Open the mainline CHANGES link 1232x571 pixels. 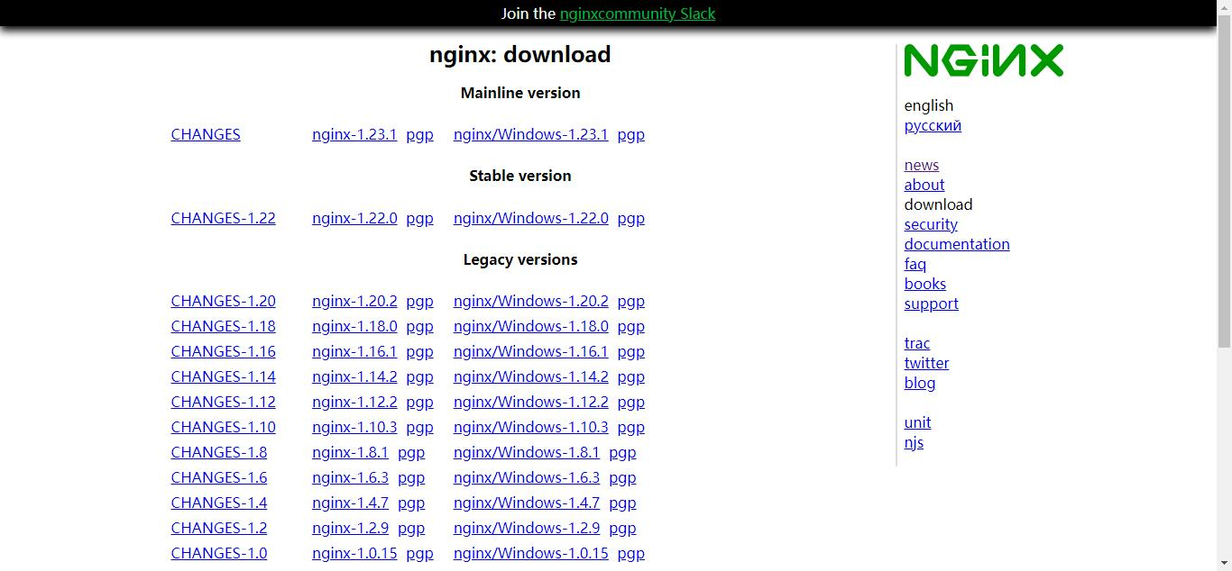pyautogui.click(x=206, y=134)
